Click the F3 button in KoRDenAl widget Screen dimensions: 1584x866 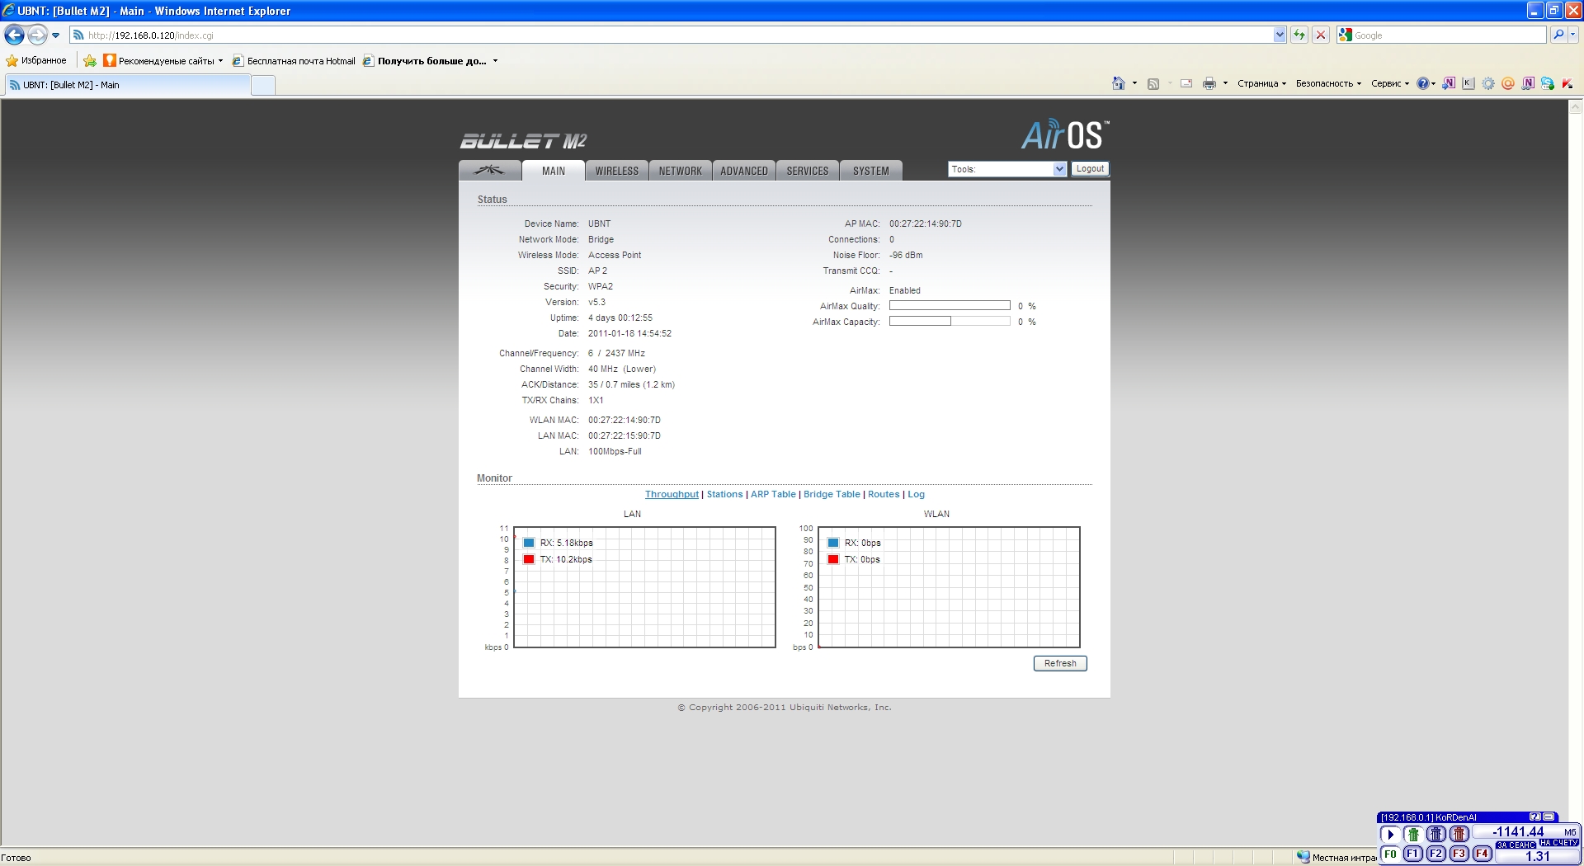click(1459, 854)
